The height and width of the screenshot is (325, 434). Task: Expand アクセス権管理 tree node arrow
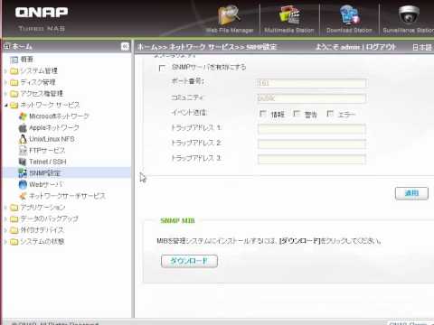click(5, 94)
